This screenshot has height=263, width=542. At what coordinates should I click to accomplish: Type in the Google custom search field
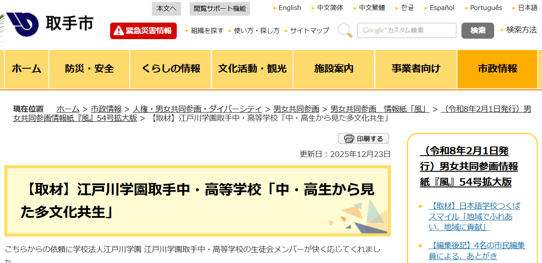[x=406, y=30]
